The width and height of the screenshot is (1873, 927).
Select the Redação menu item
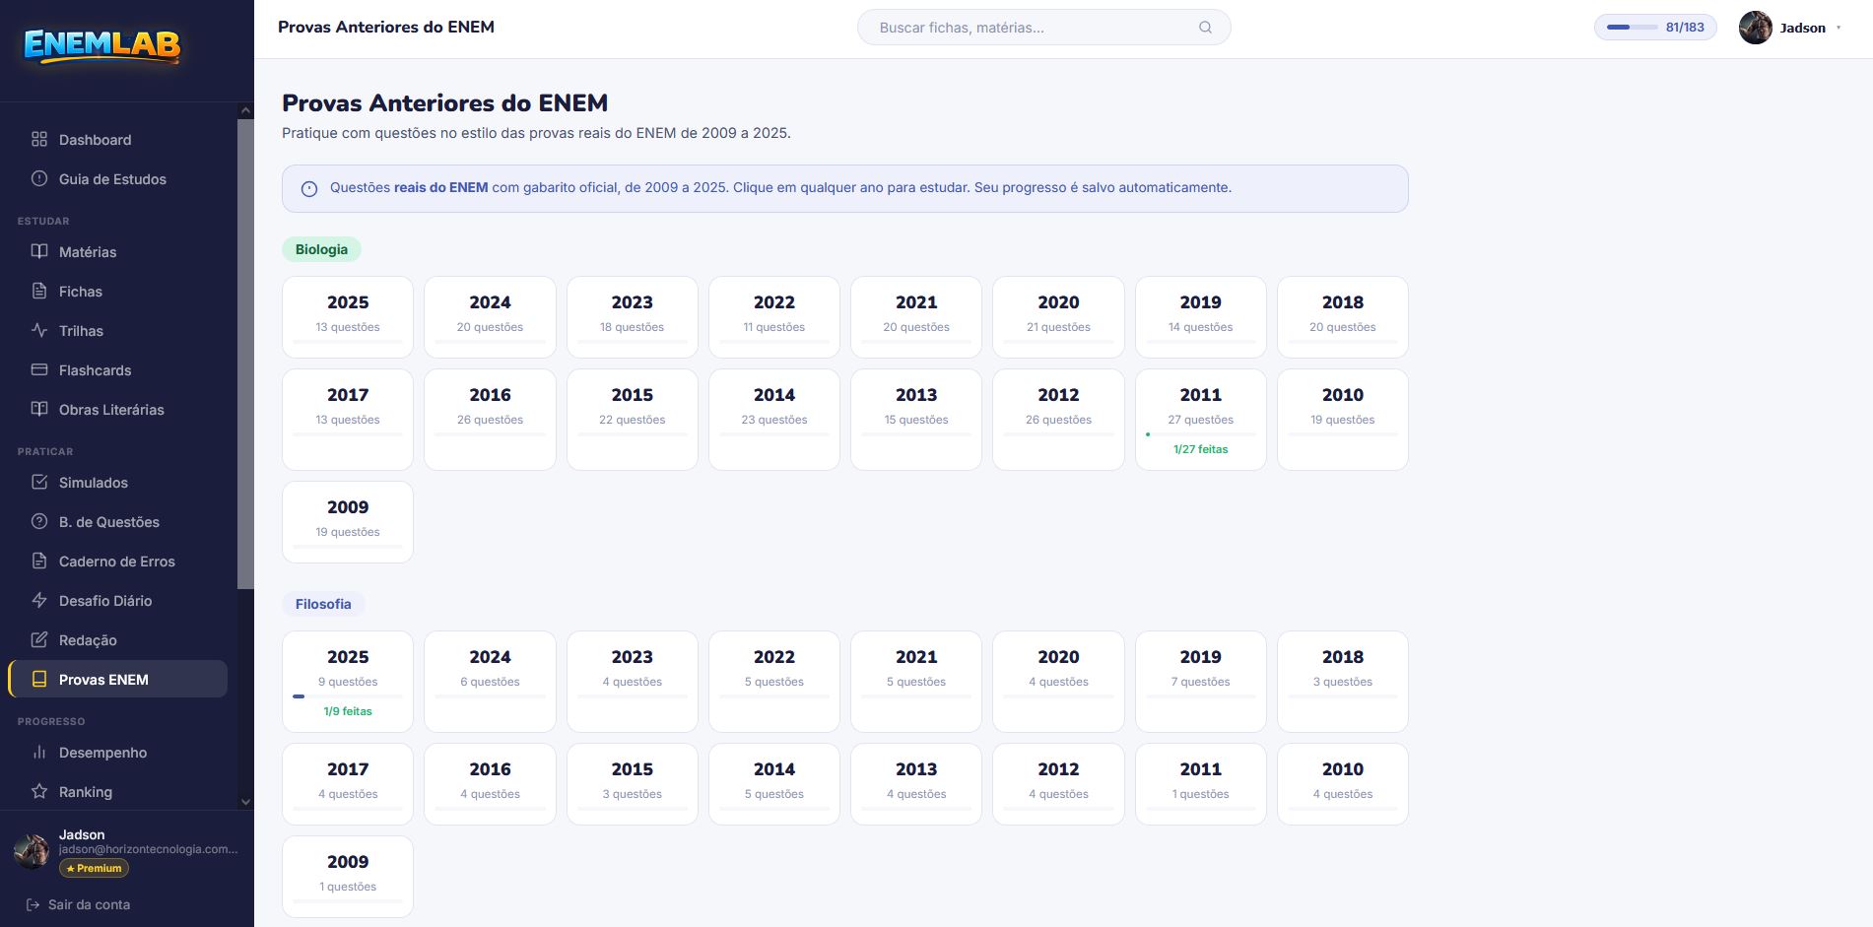point(118,639)
